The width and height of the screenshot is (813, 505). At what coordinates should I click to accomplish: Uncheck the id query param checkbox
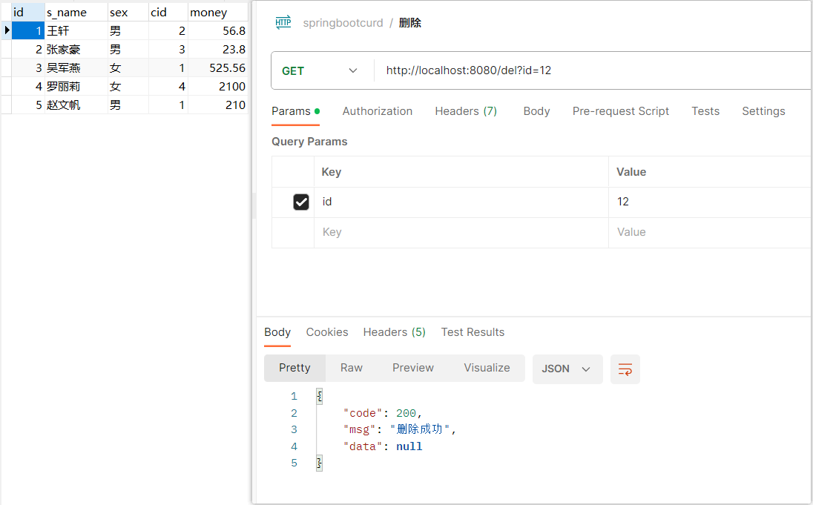[301, 202]
